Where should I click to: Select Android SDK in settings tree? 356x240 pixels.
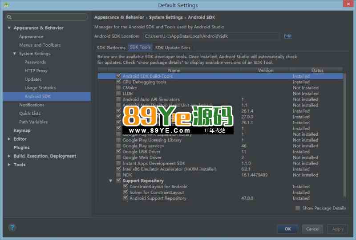click(47, 96)
